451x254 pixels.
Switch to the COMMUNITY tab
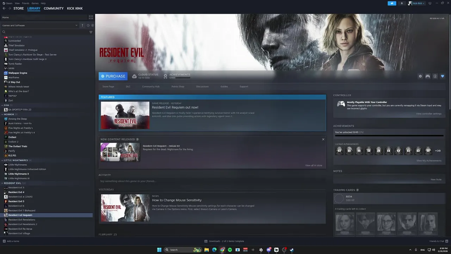pyautogui.click(x=54, y=8)
